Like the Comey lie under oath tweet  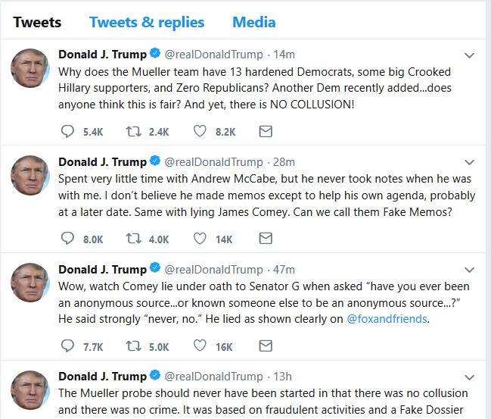[200, 346]
